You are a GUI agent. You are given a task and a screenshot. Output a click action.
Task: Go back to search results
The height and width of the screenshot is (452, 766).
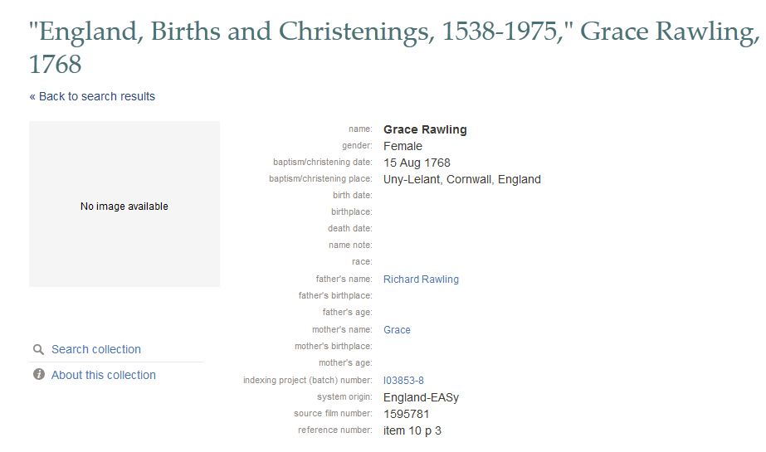(92, 96)
